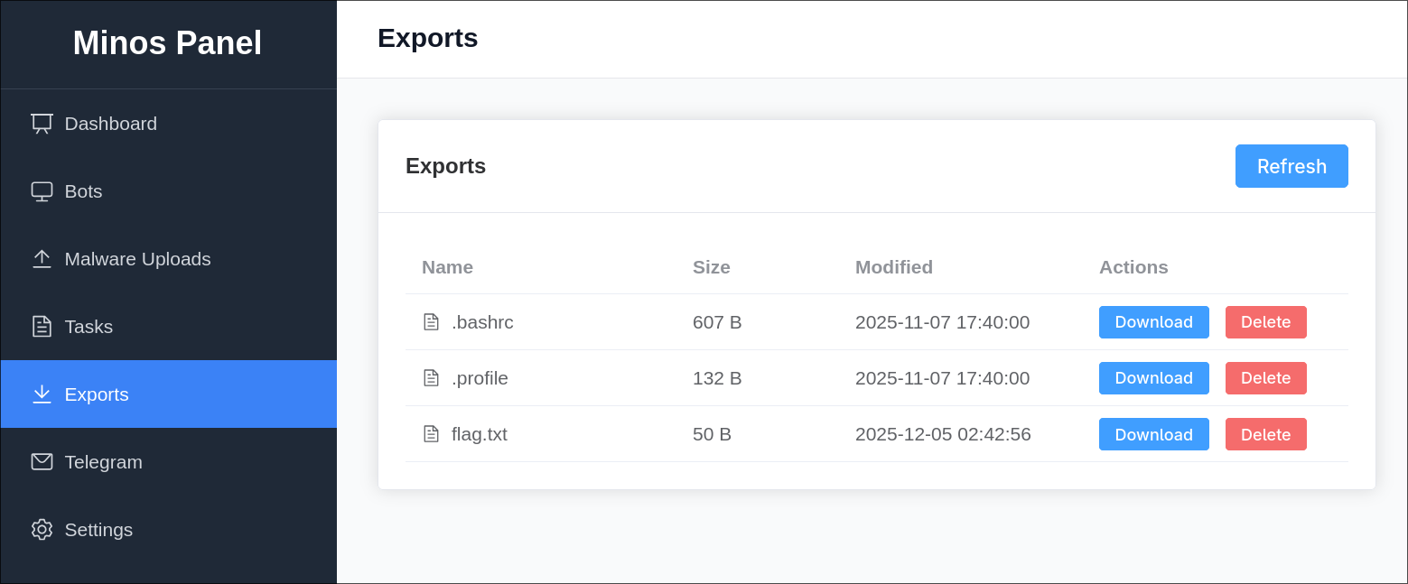Click the Modified column header
This screenshot has width=1408, height=584.
(x=894, y=267)
